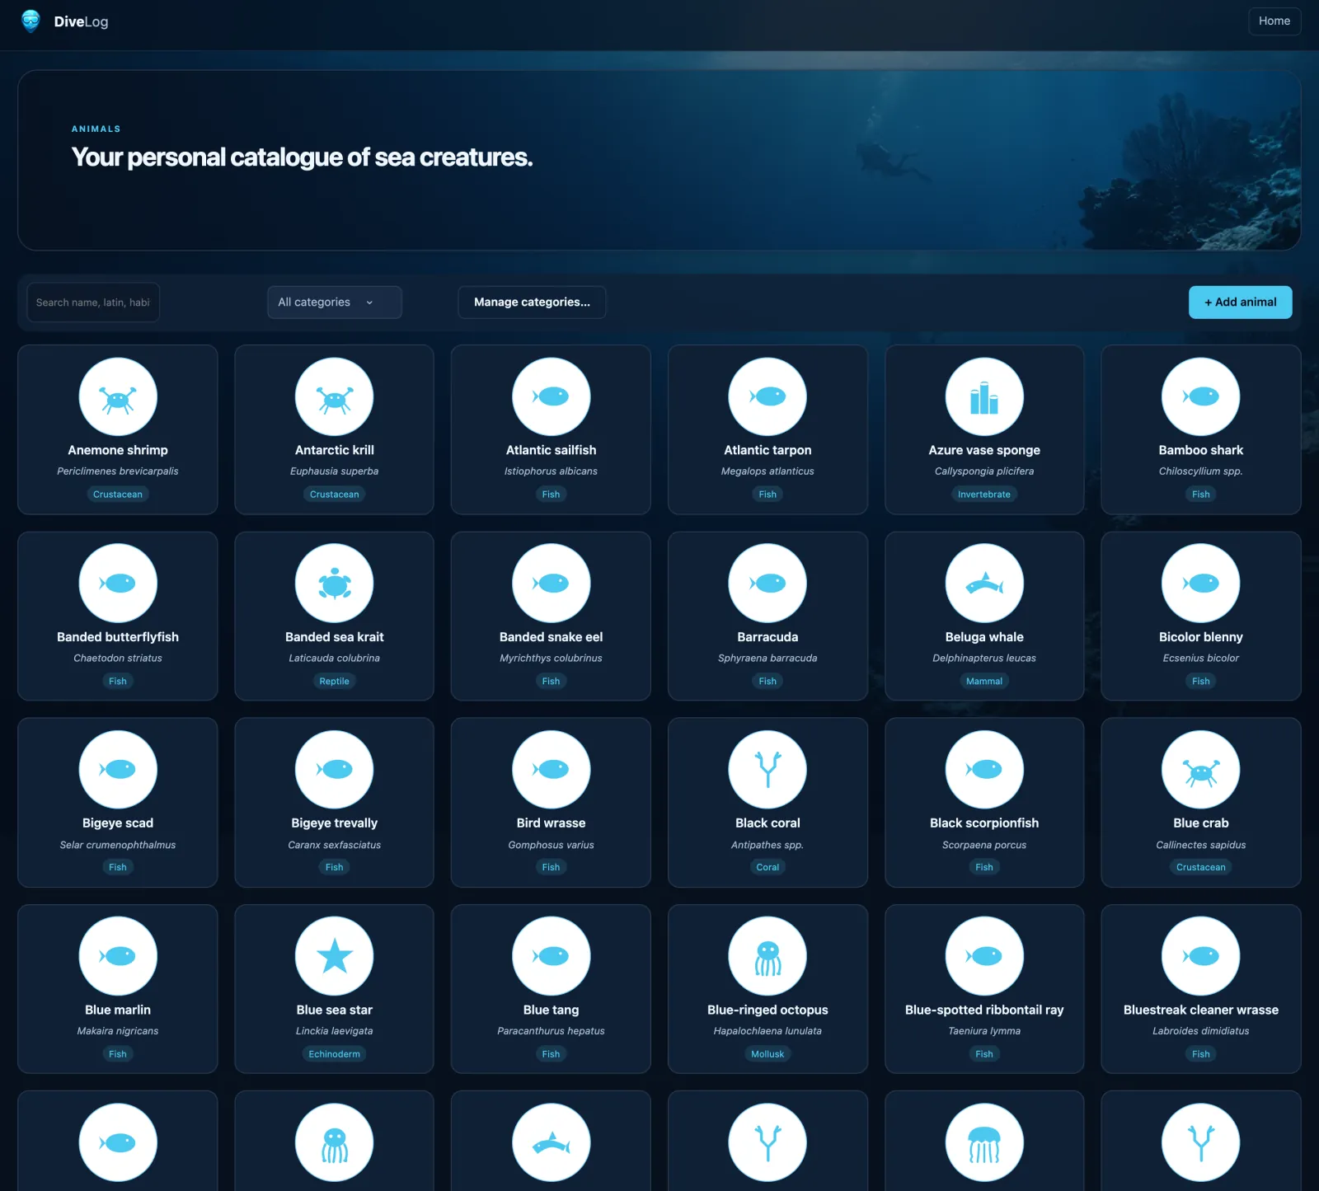Click the Mollusk tag on Blue-ringed octopus
The height and width of the screenshot is (1191, 1319).
[767, 1054]
